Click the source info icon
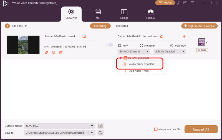 click(x=84, y=36)
